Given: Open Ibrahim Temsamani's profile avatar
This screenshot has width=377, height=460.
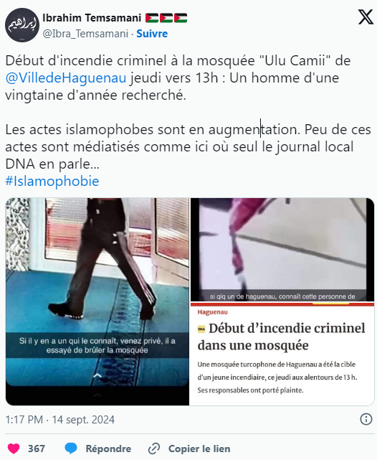Looking at the screenshot, I should click(x=22, y=25).
